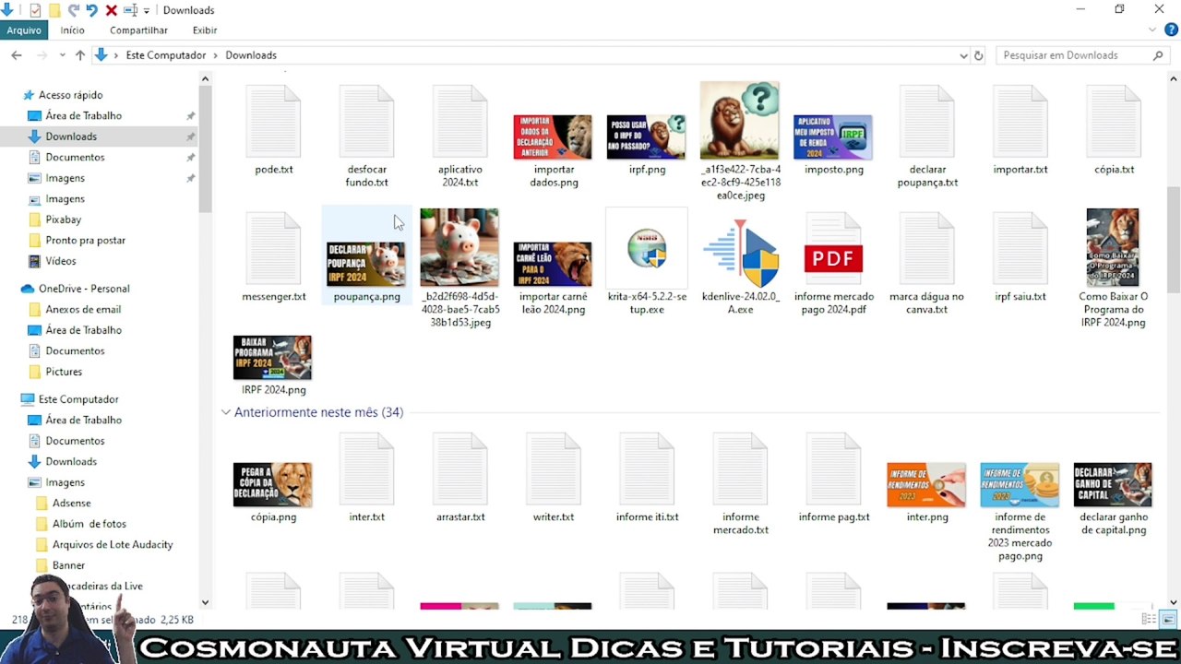Select the inter.png thumbnail
Screen dimensions: 1181x664
coord(926,484)
